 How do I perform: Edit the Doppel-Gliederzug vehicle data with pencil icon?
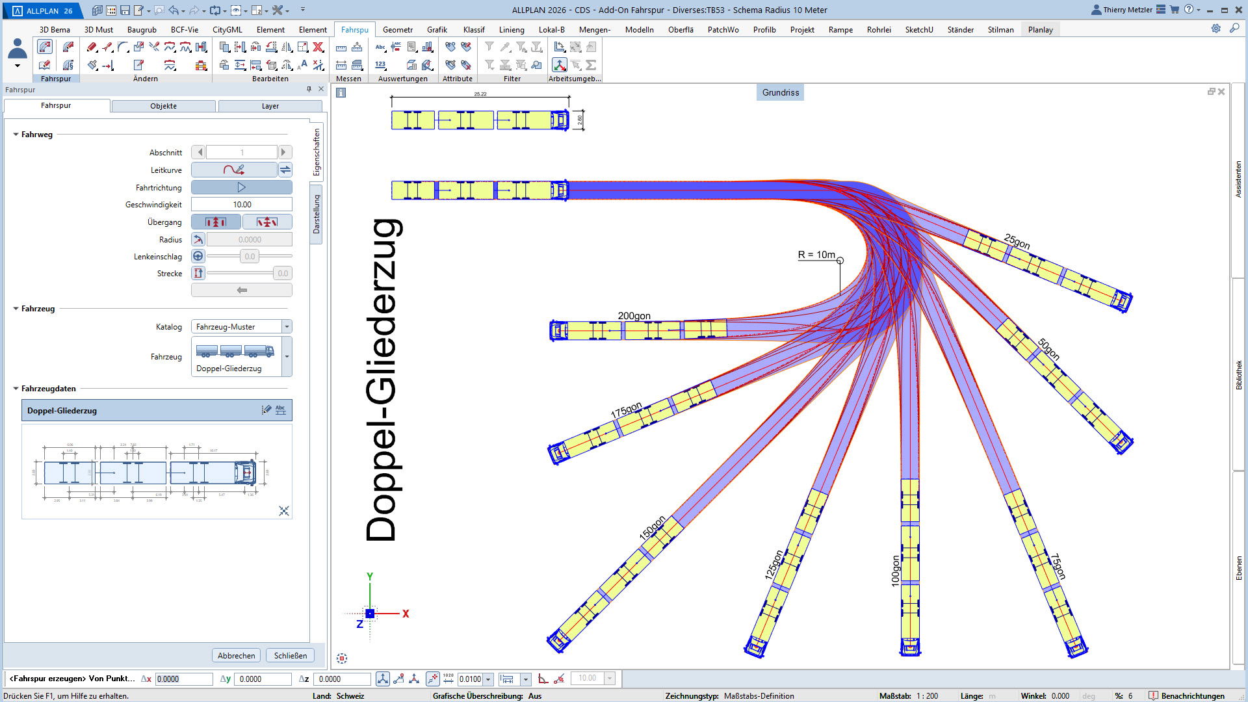pyautogui.click(x=266, y=409)
